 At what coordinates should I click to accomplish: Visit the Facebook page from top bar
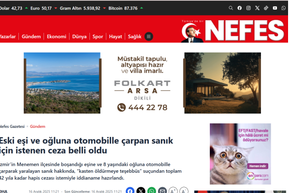pos(240,8)
